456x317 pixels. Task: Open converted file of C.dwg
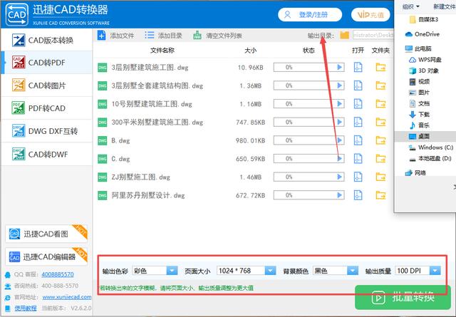click(x=358, y=158)
